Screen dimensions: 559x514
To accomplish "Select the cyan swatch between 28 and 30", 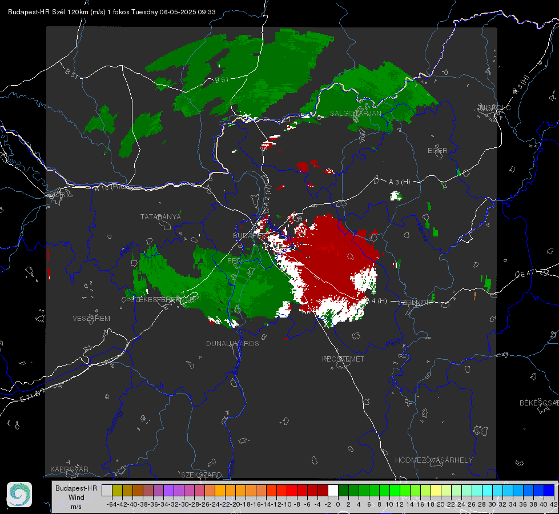I will coord(488,491).
